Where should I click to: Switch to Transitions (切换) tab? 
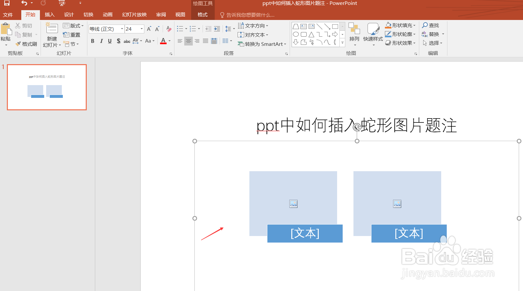(88, 15)
